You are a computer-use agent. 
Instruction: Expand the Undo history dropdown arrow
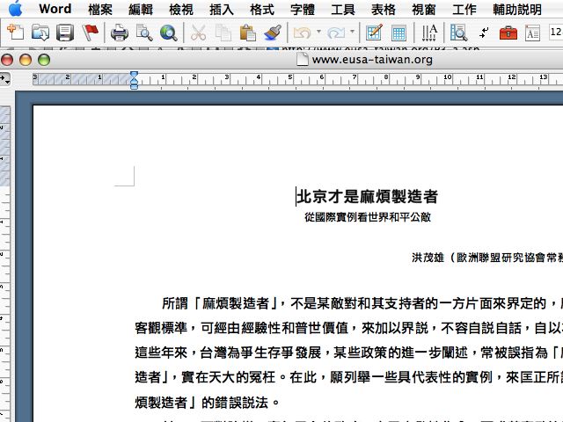tap(318, 32)
